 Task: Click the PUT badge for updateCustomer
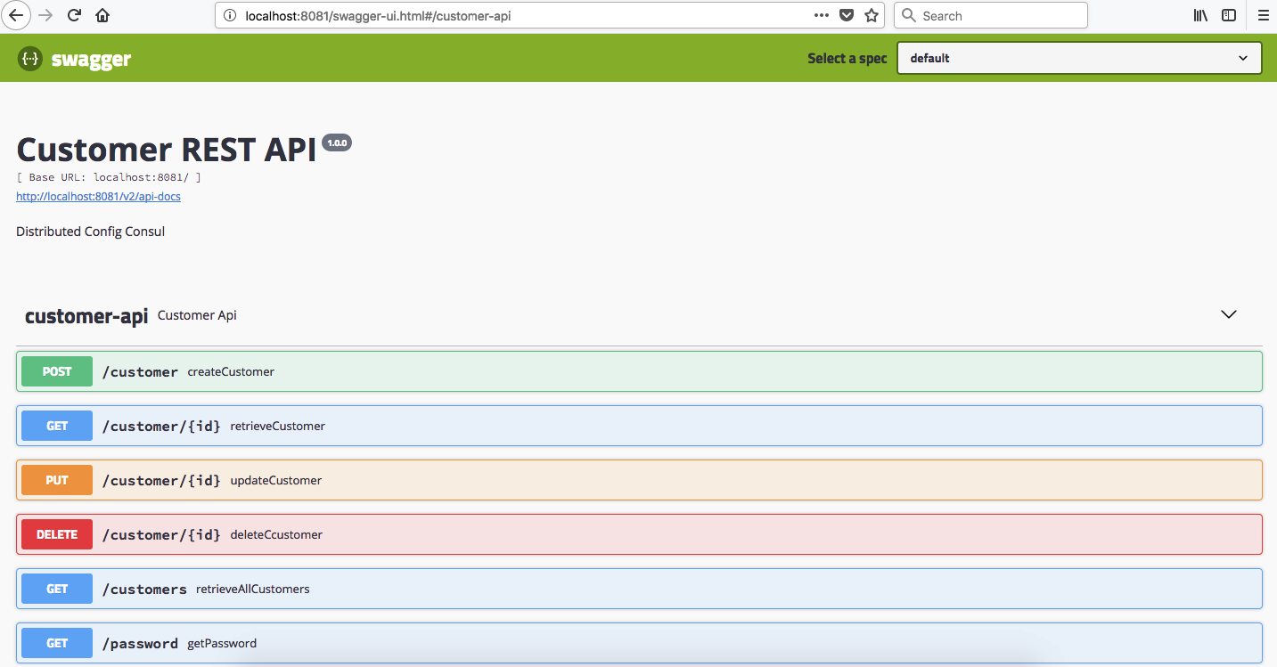(56, 480)
